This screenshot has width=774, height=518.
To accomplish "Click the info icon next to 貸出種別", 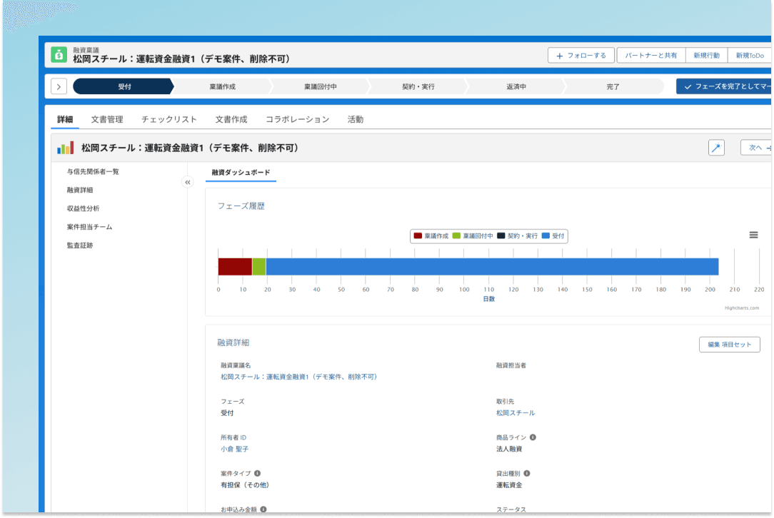I will pyautogui.click(x=527, y=472).
